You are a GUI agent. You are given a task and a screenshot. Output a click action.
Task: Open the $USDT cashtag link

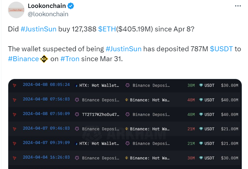221,49
